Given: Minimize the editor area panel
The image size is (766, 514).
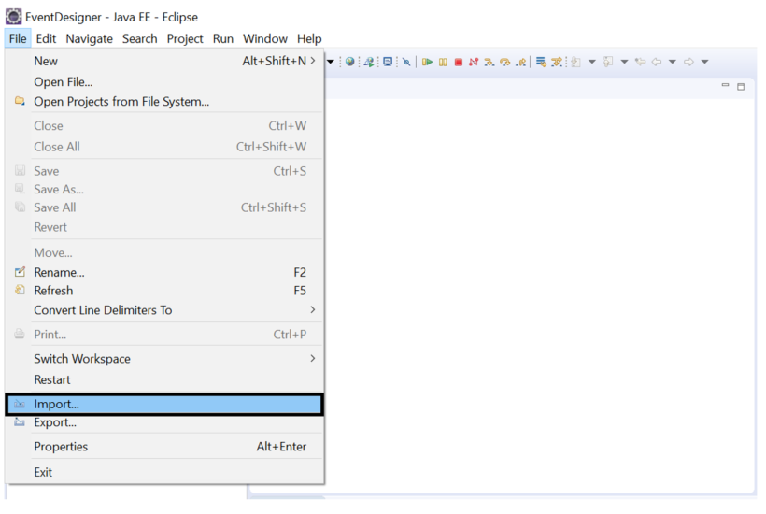Looking at the screenshot, I should (726, 86).
